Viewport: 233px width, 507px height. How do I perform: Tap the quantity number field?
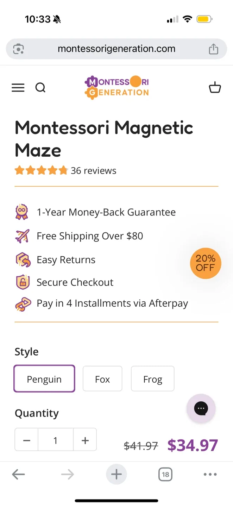[x=55, y=440]
